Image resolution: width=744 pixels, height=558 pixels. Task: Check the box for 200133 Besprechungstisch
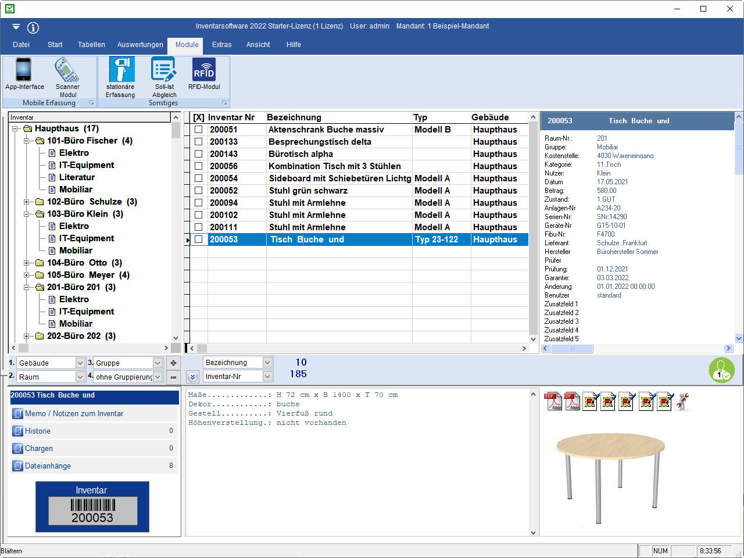click(198, 142)
